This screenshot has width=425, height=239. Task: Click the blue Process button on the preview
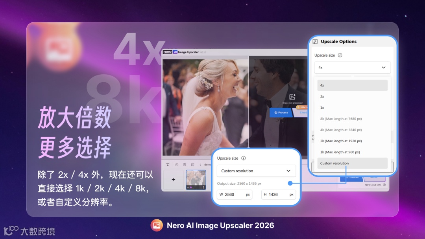click(x=281, y=112)
